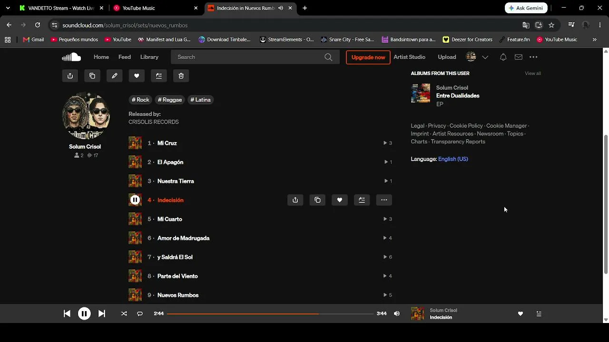Open the Deezer for Creators bookmark
Screen dimensions: 609x342
tap(467, 39)
